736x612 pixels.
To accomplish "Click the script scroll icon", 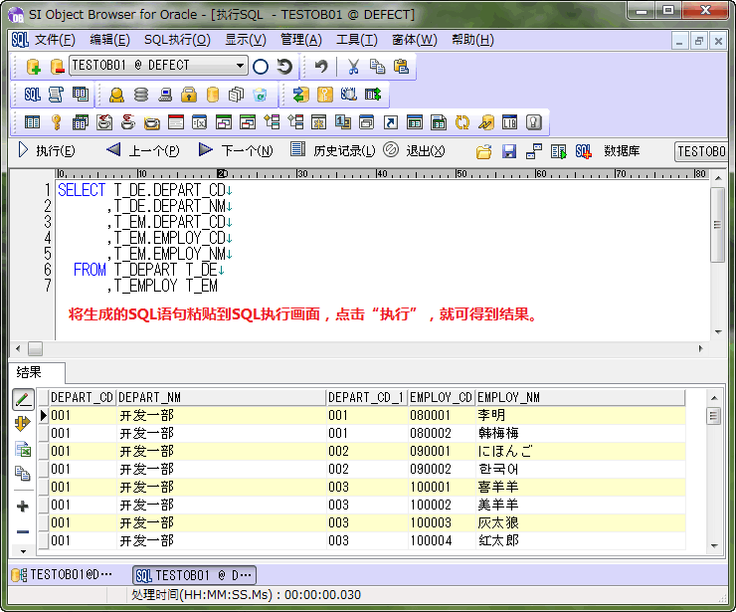I will click(x=56, y=95).
